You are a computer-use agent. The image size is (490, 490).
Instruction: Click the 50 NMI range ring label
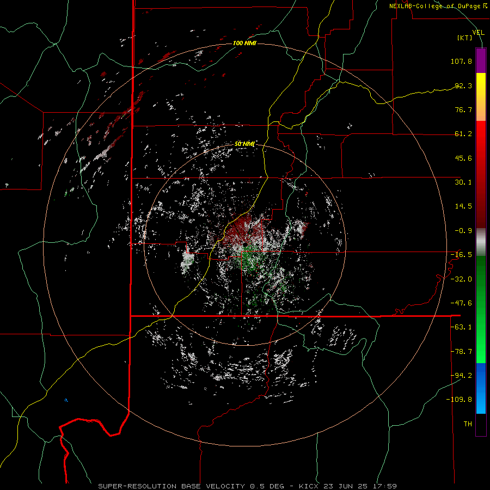[244, 144]
